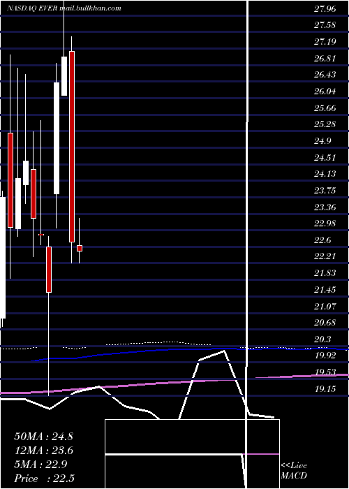Click the 22.21 price axis label
Screen dimensions: 349x489
325,256
